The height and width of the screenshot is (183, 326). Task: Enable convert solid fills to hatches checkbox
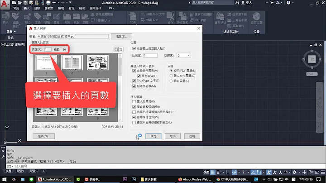coord(134,112)
